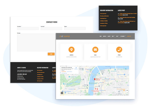Viewport: 151px width, 110px height.
Task: Open the Home menu item
Action: pyautogui.click(x=101, y=36)
